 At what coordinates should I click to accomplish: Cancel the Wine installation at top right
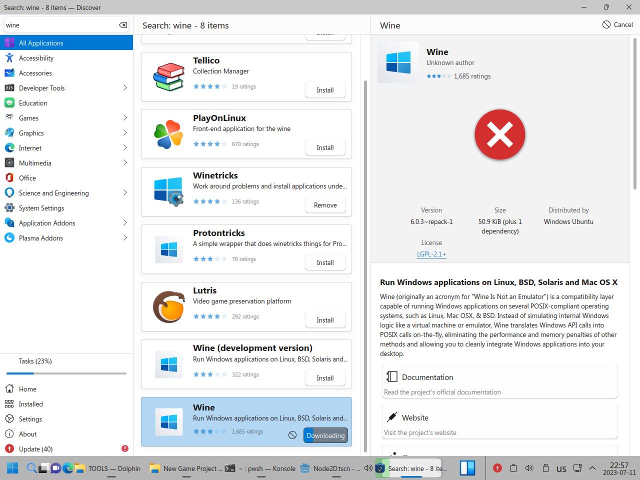tap(618, 24)
